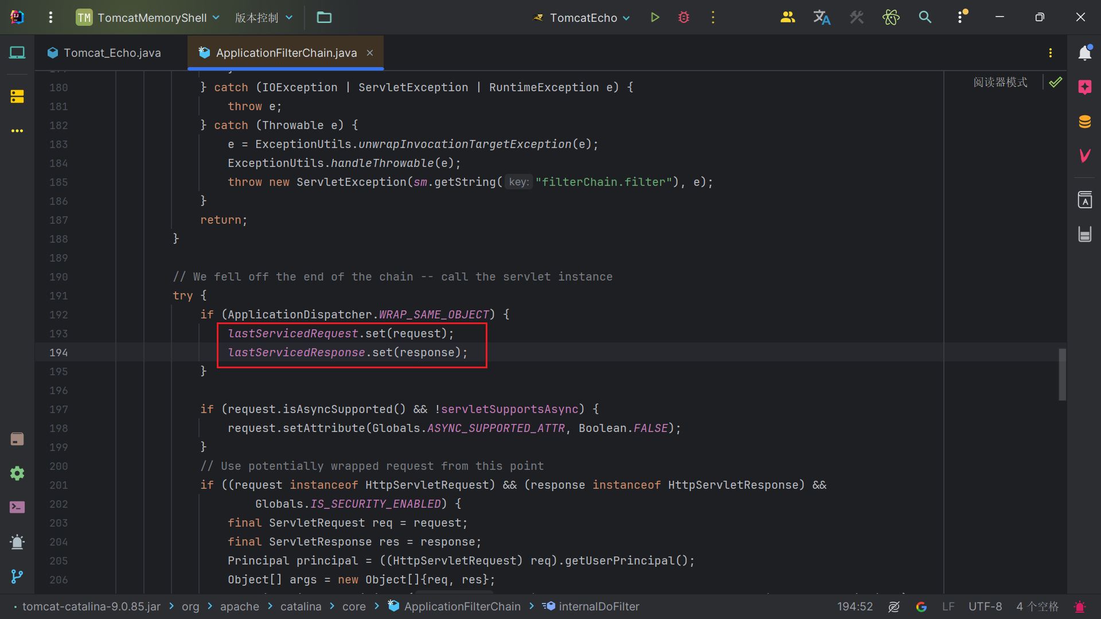1101x619 pixels.
Task: Click the ApplicationFilterChain breadcrumb
Action: (x=454, y=606)
